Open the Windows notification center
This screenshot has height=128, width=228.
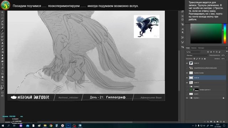tap(224, 126)
